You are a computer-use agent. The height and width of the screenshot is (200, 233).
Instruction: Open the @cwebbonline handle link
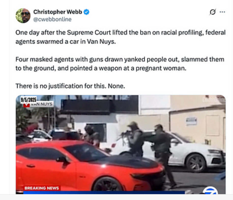coord(52,20)
